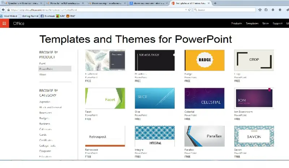The image size is (289, 168).
Task: Open the Feathered template thumbnail
Action: [105, 60]
